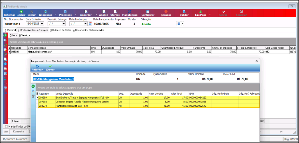299x143 pixels.
Task: Click the Gravar button in the dialog
Action: point(50,68)
